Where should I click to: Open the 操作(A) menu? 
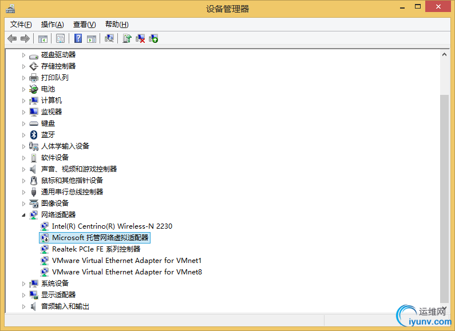[52, 25]
